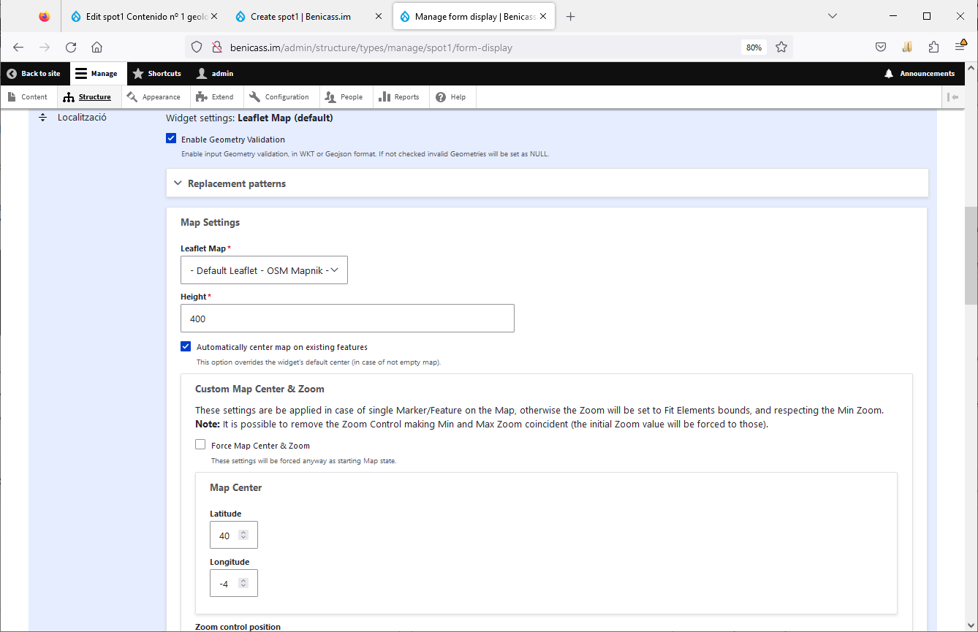This screenshot has height=632, width=978.
Task: Click the Height input field
Action: point(347,319)
